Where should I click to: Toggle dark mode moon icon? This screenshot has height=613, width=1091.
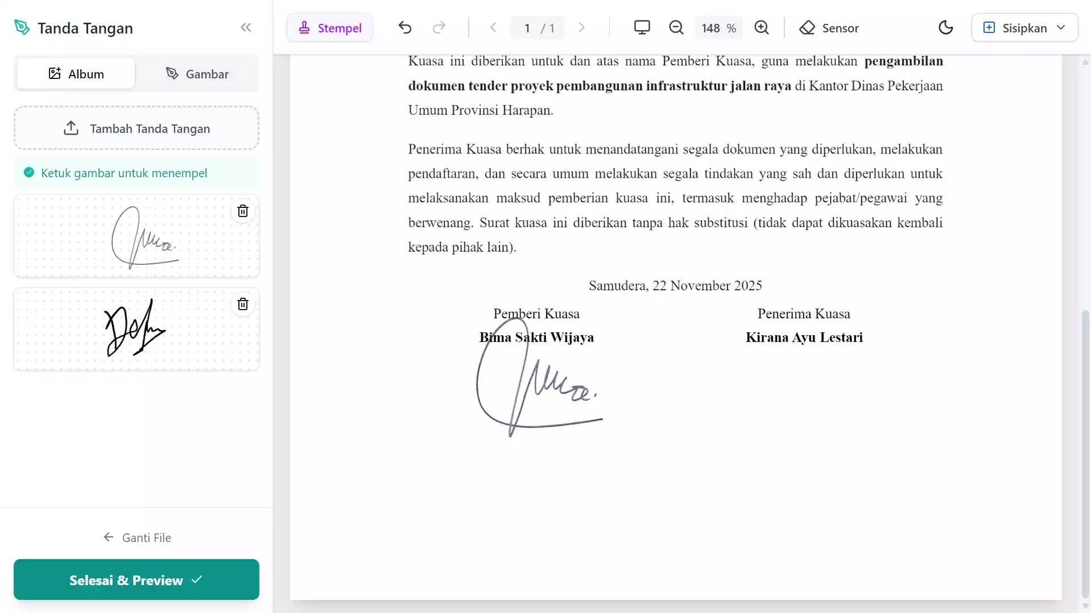[945, 28]
